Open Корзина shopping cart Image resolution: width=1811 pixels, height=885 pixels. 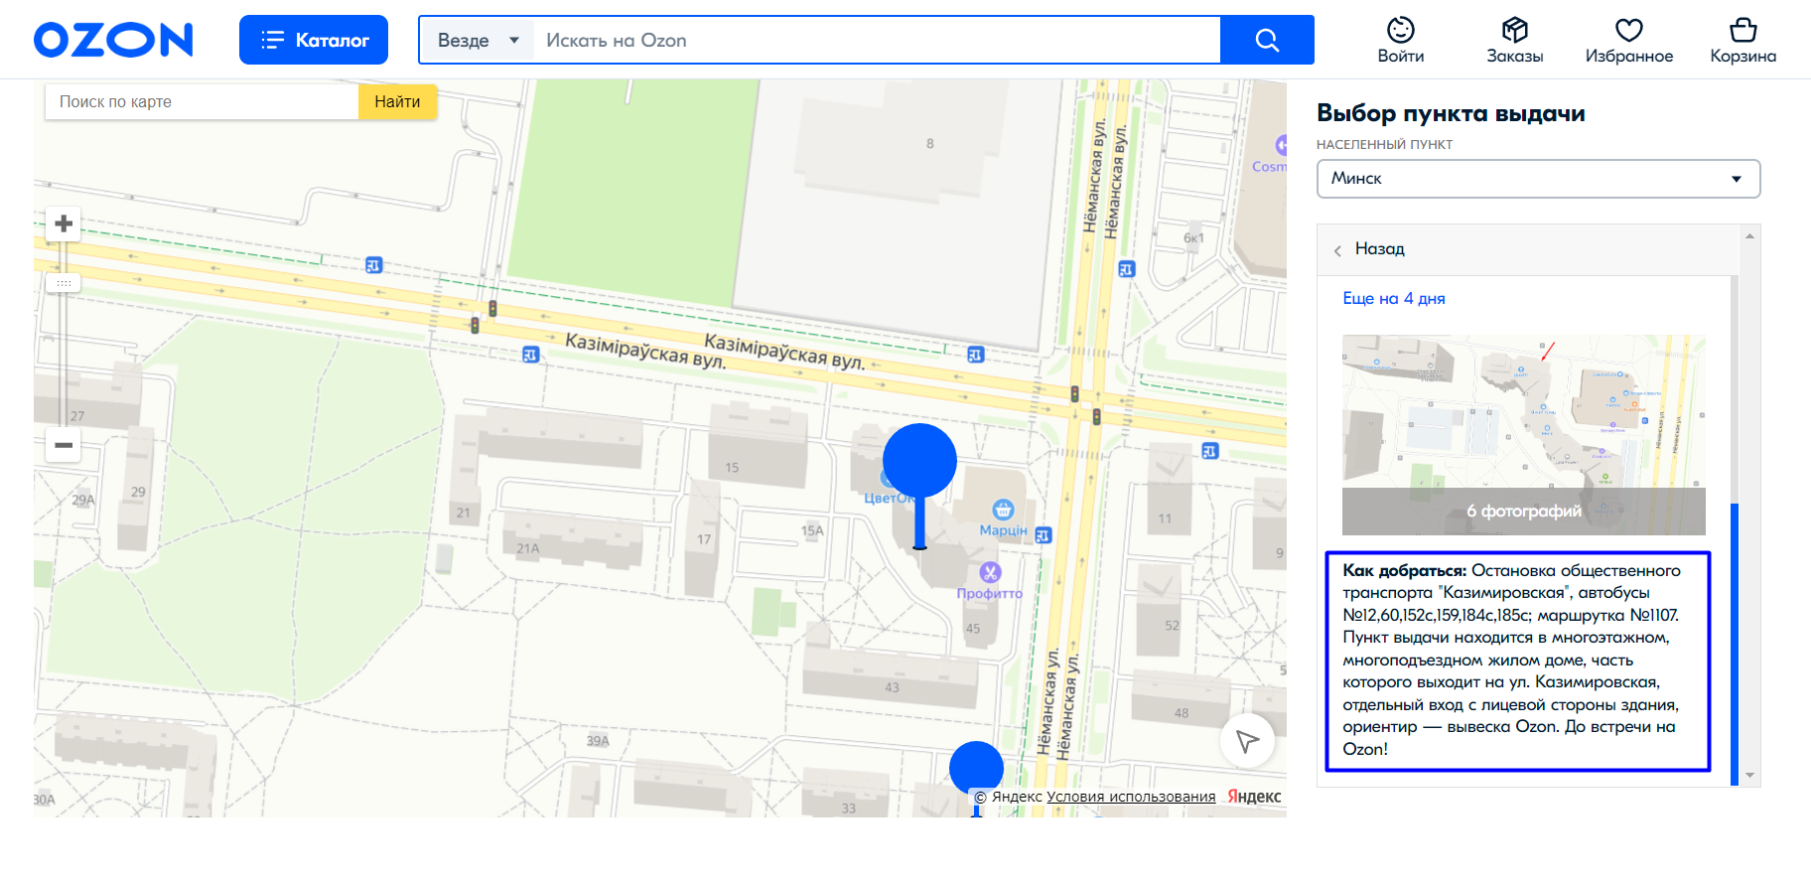[x=1743, y=40]
